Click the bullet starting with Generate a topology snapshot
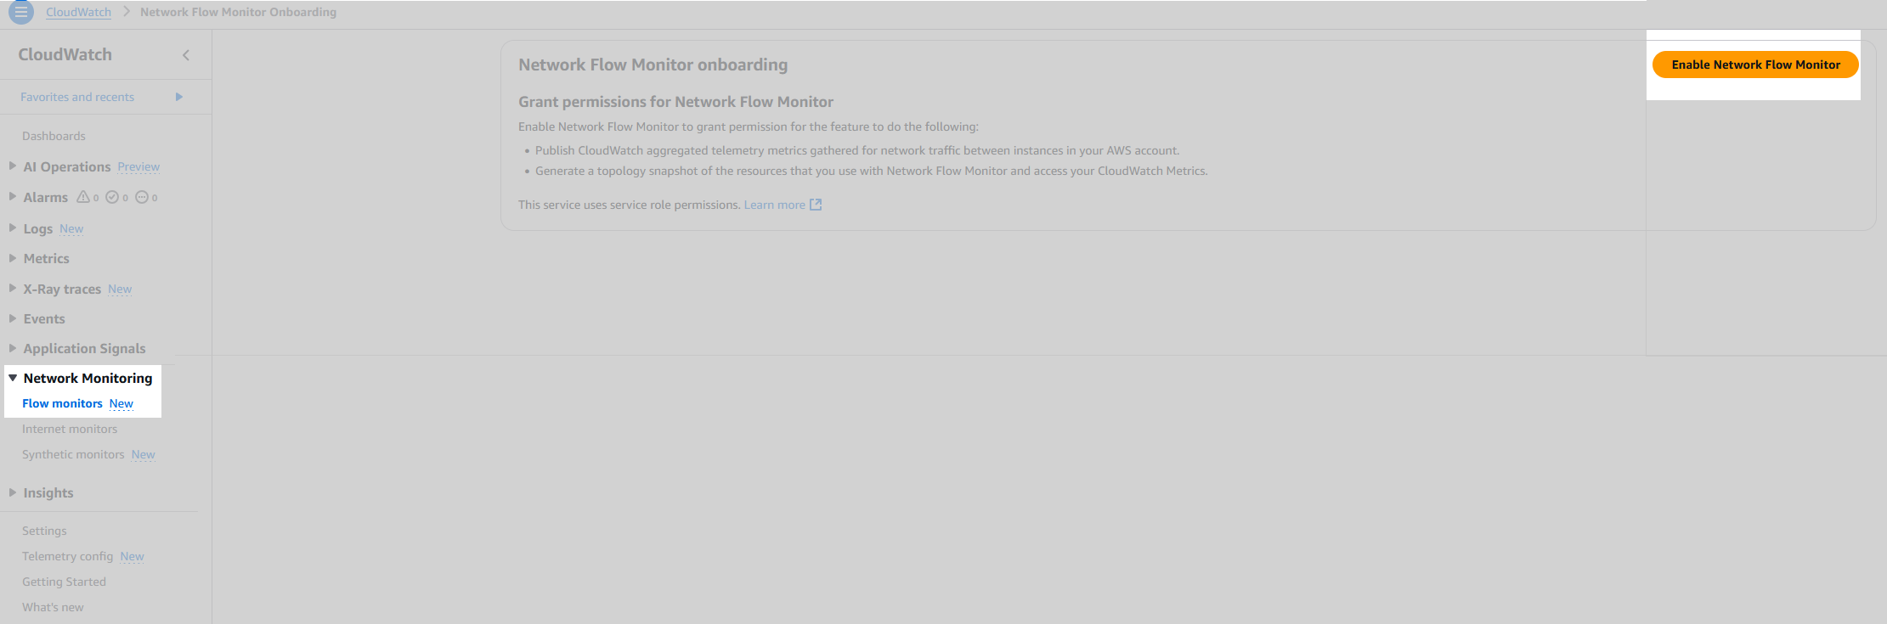1887x624 pixels. coord(872,171)
